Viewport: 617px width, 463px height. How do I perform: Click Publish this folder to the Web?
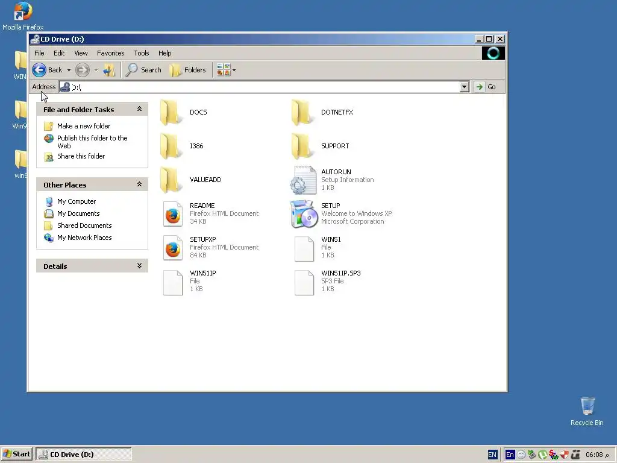pos(92,142)
